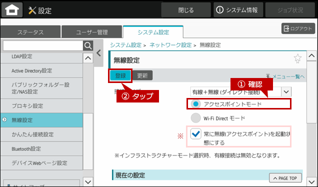Open デバイスWebページ設定 menu item
This screenshot has height=187, width=318.
41,163
